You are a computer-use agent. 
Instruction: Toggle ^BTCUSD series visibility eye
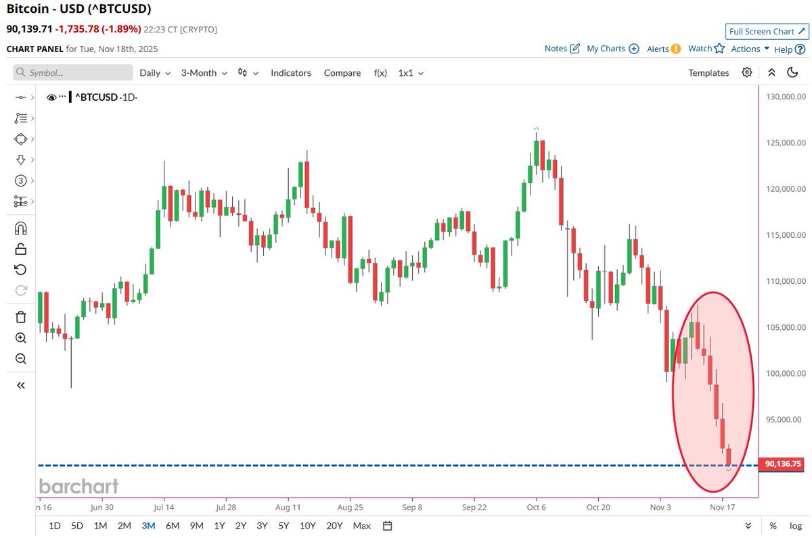[x=51, y=97]
